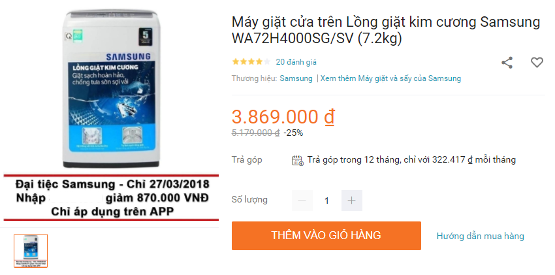Screen dimensions: 555x275
Task: Click the 5-star energy label on machine
Action: (x=145, y=37)
